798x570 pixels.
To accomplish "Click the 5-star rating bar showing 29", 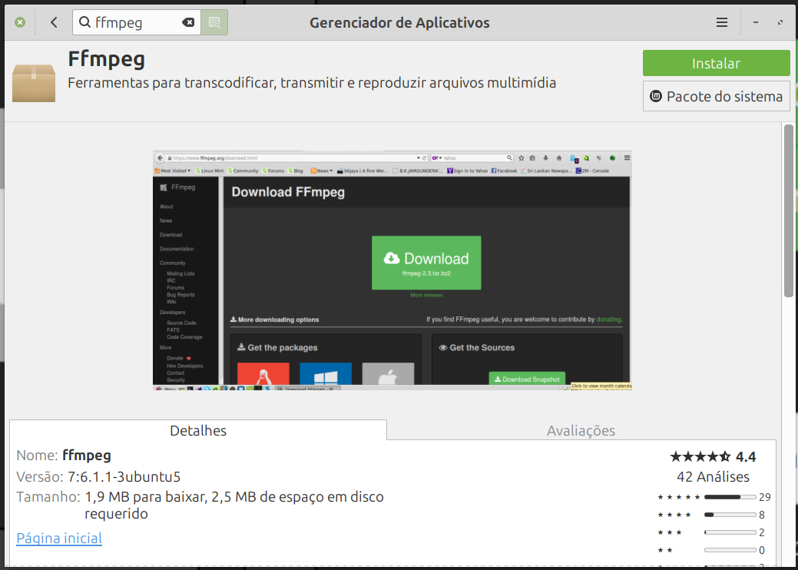I will pyautogui.click(x=730, y=497).
